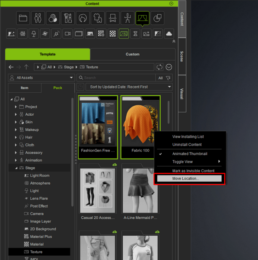The image size is (258, 260).
Task: Choose Move Location from context menu
Action: [x=189, y=179]
